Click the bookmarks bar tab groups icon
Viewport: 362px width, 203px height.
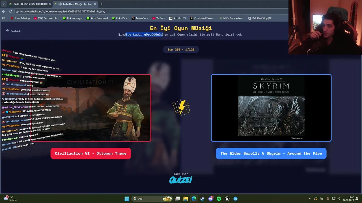[x=4, y=18]
